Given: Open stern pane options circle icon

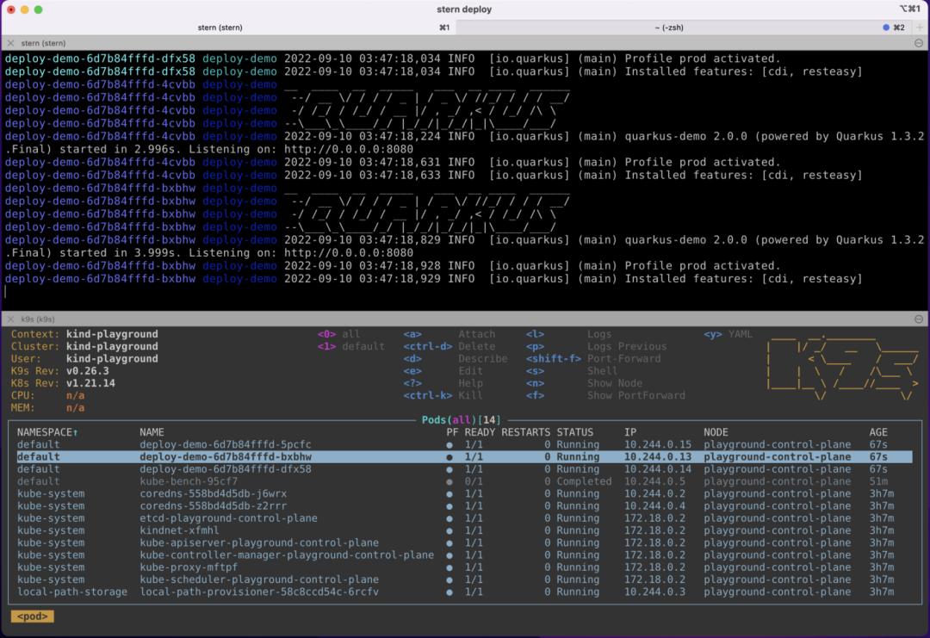Looking at the screenshot, I should point(919,43).
